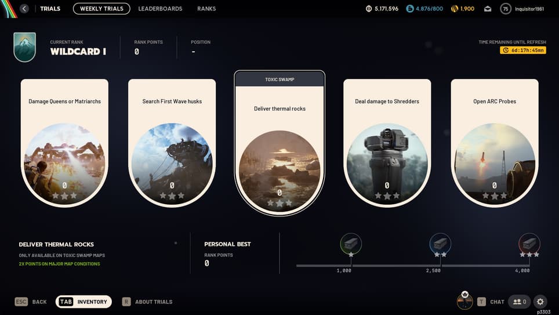Open the settings gear icon

tap(540, 302)
